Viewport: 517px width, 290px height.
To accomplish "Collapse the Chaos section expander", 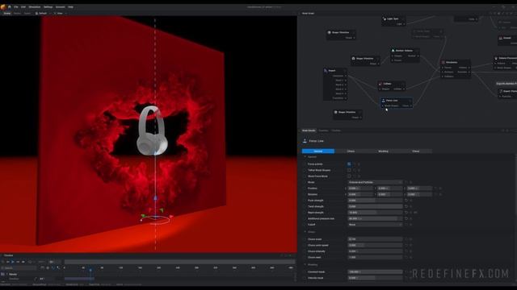I will 305,232.
